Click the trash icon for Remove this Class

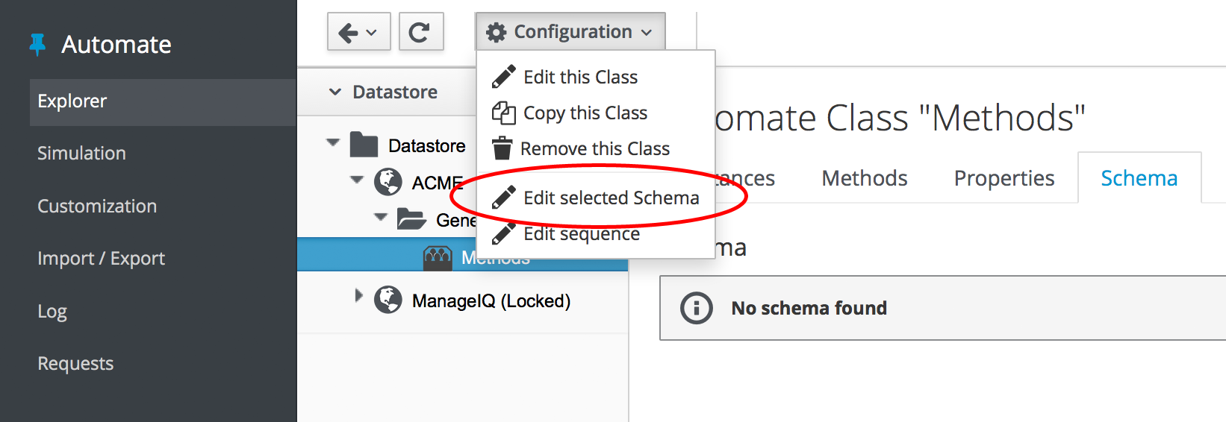coord(502,148)
